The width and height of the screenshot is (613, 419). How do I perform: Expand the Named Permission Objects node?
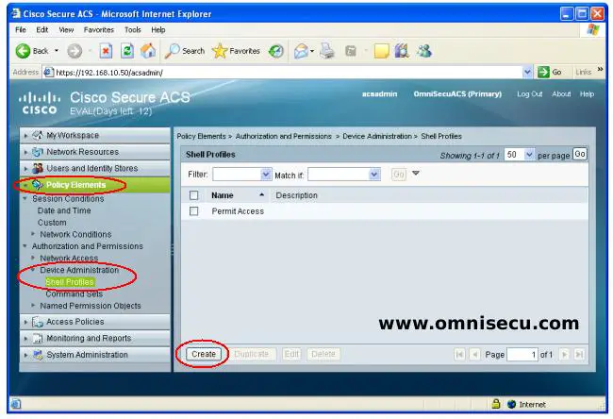pos(33,305)
